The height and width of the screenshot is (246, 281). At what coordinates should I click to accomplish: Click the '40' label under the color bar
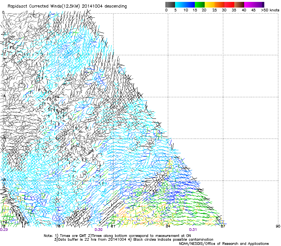244,10
